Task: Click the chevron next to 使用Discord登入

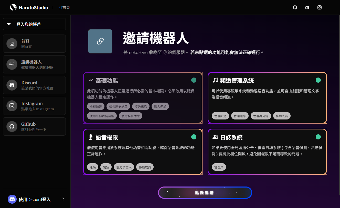Action: coord(63,200)
